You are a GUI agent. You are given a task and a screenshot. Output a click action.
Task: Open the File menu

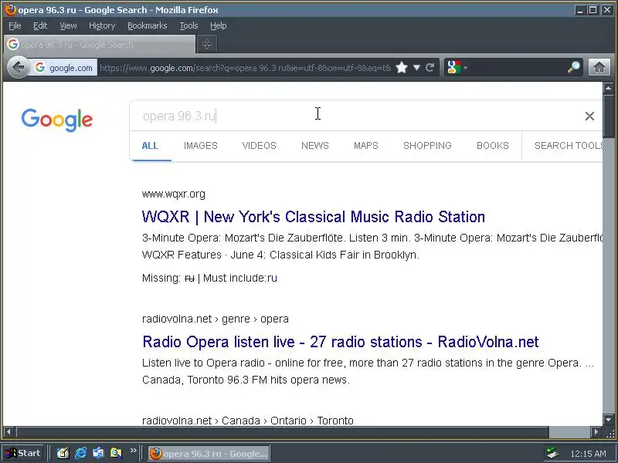tap(15, 25)
